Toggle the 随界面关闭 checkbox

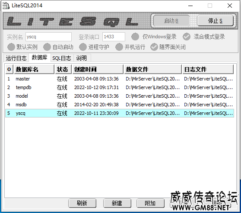[x=168, y=47]
